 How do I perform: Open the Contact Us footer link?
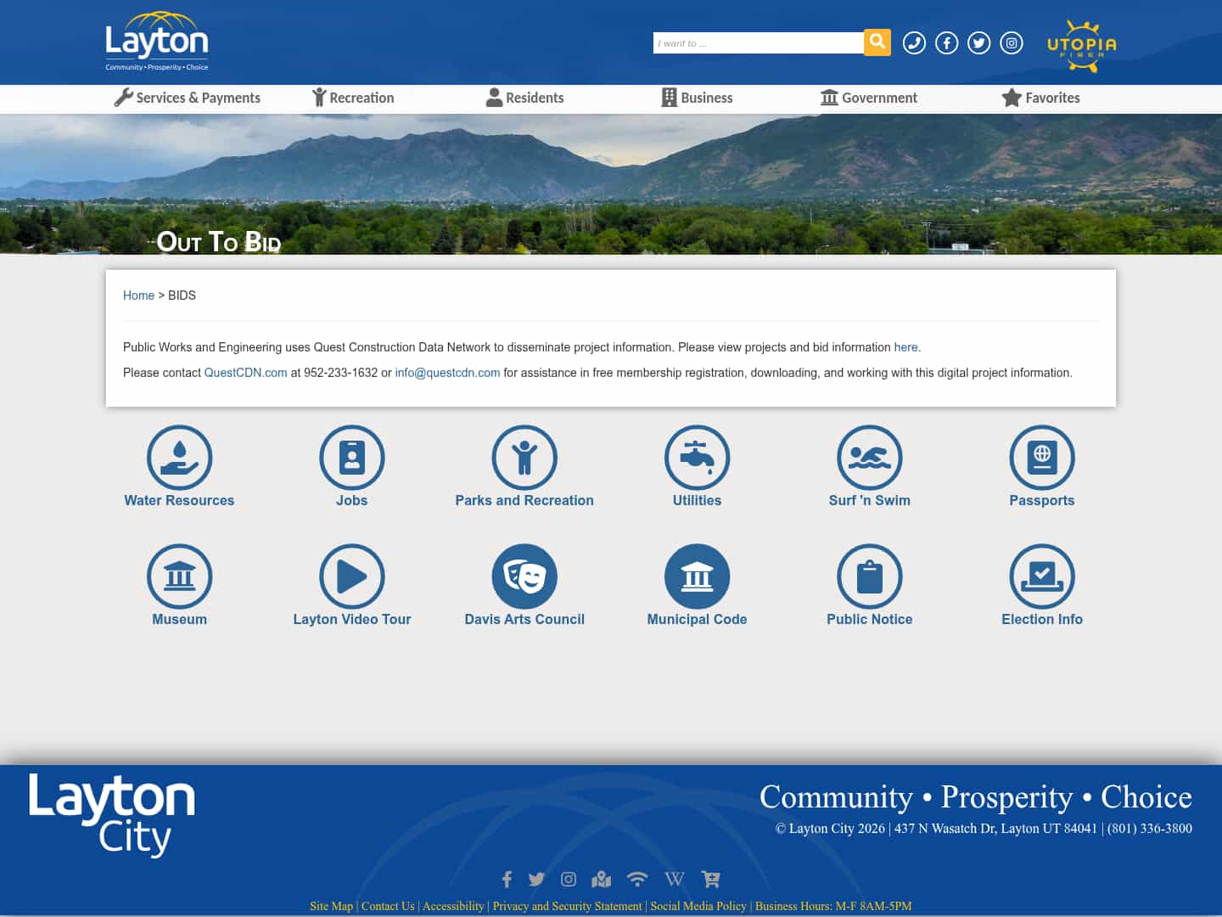pyautogui.click(x=388, y=906)
